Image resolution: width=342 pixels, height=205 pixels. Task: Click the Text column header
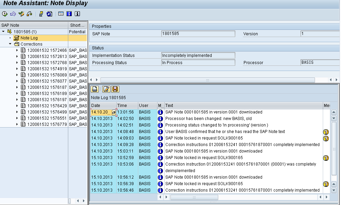[244, 106]
